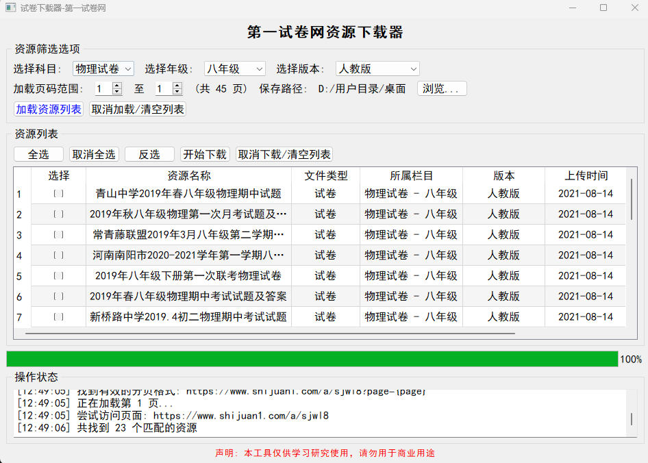Check the box for 青山中学2019年春八年级物理期中试题

(59, 193)
